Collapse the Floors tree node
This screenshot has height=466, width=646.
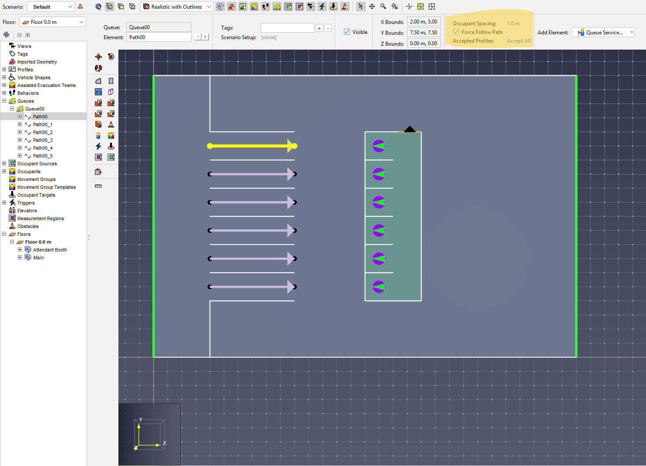pos(4,234)
